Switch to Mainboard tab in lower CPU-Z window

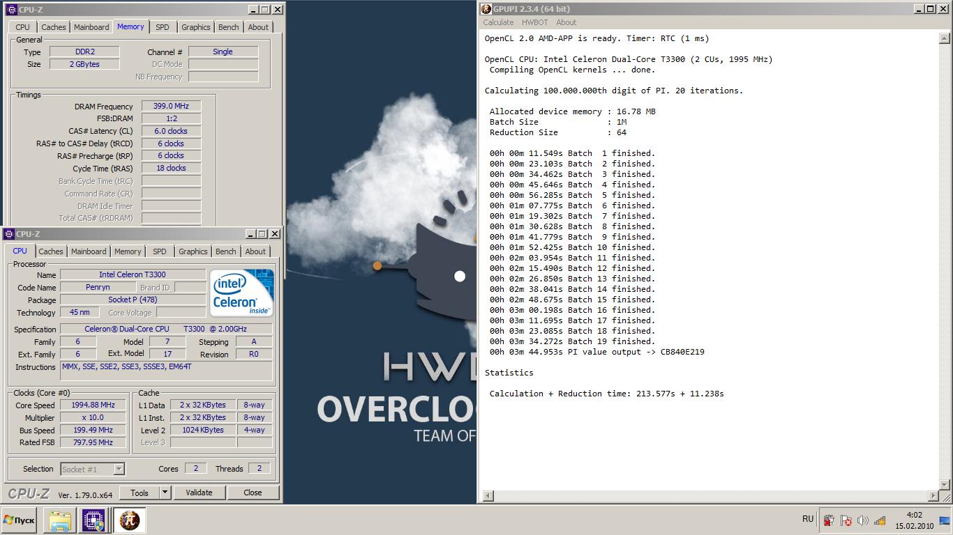point(89,251)
